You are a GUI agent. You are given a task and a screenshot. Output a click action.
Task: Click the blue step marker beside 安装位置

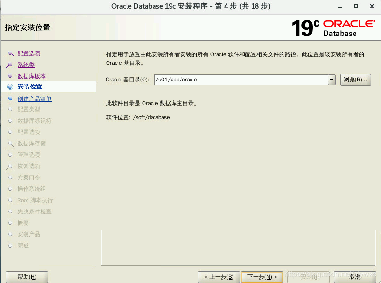tap(10, 87)
